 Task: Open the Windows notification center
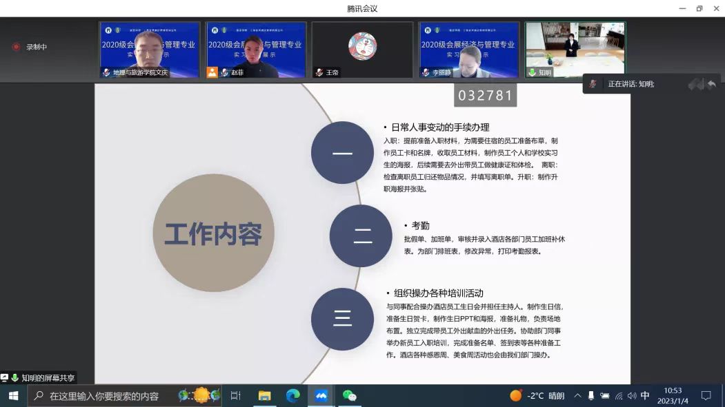[x=706, y=396]
